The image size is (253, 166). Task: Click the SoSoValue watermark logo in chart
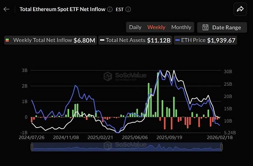(108, 76)
